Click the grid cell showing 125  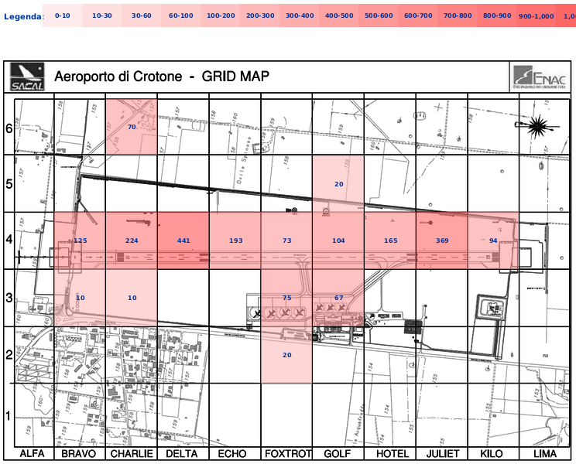click(80, 241)
